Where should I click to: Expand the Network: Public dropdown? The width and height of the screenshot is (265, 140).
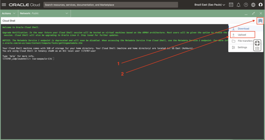click(x=44, y=13)
